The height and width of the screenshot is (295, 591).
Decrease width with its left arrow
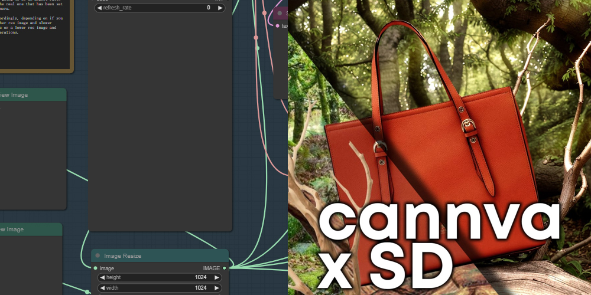click(x=102, y=288)
